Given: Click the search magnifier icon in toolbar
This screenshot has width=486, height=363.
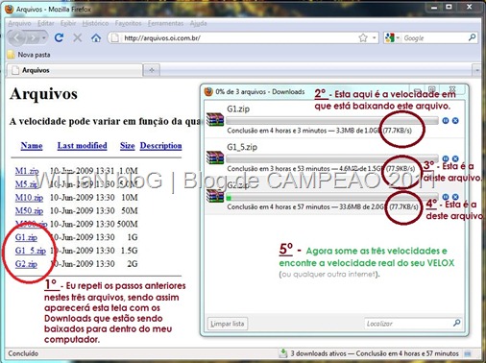Looking at the screenshot, I should 472,37.
